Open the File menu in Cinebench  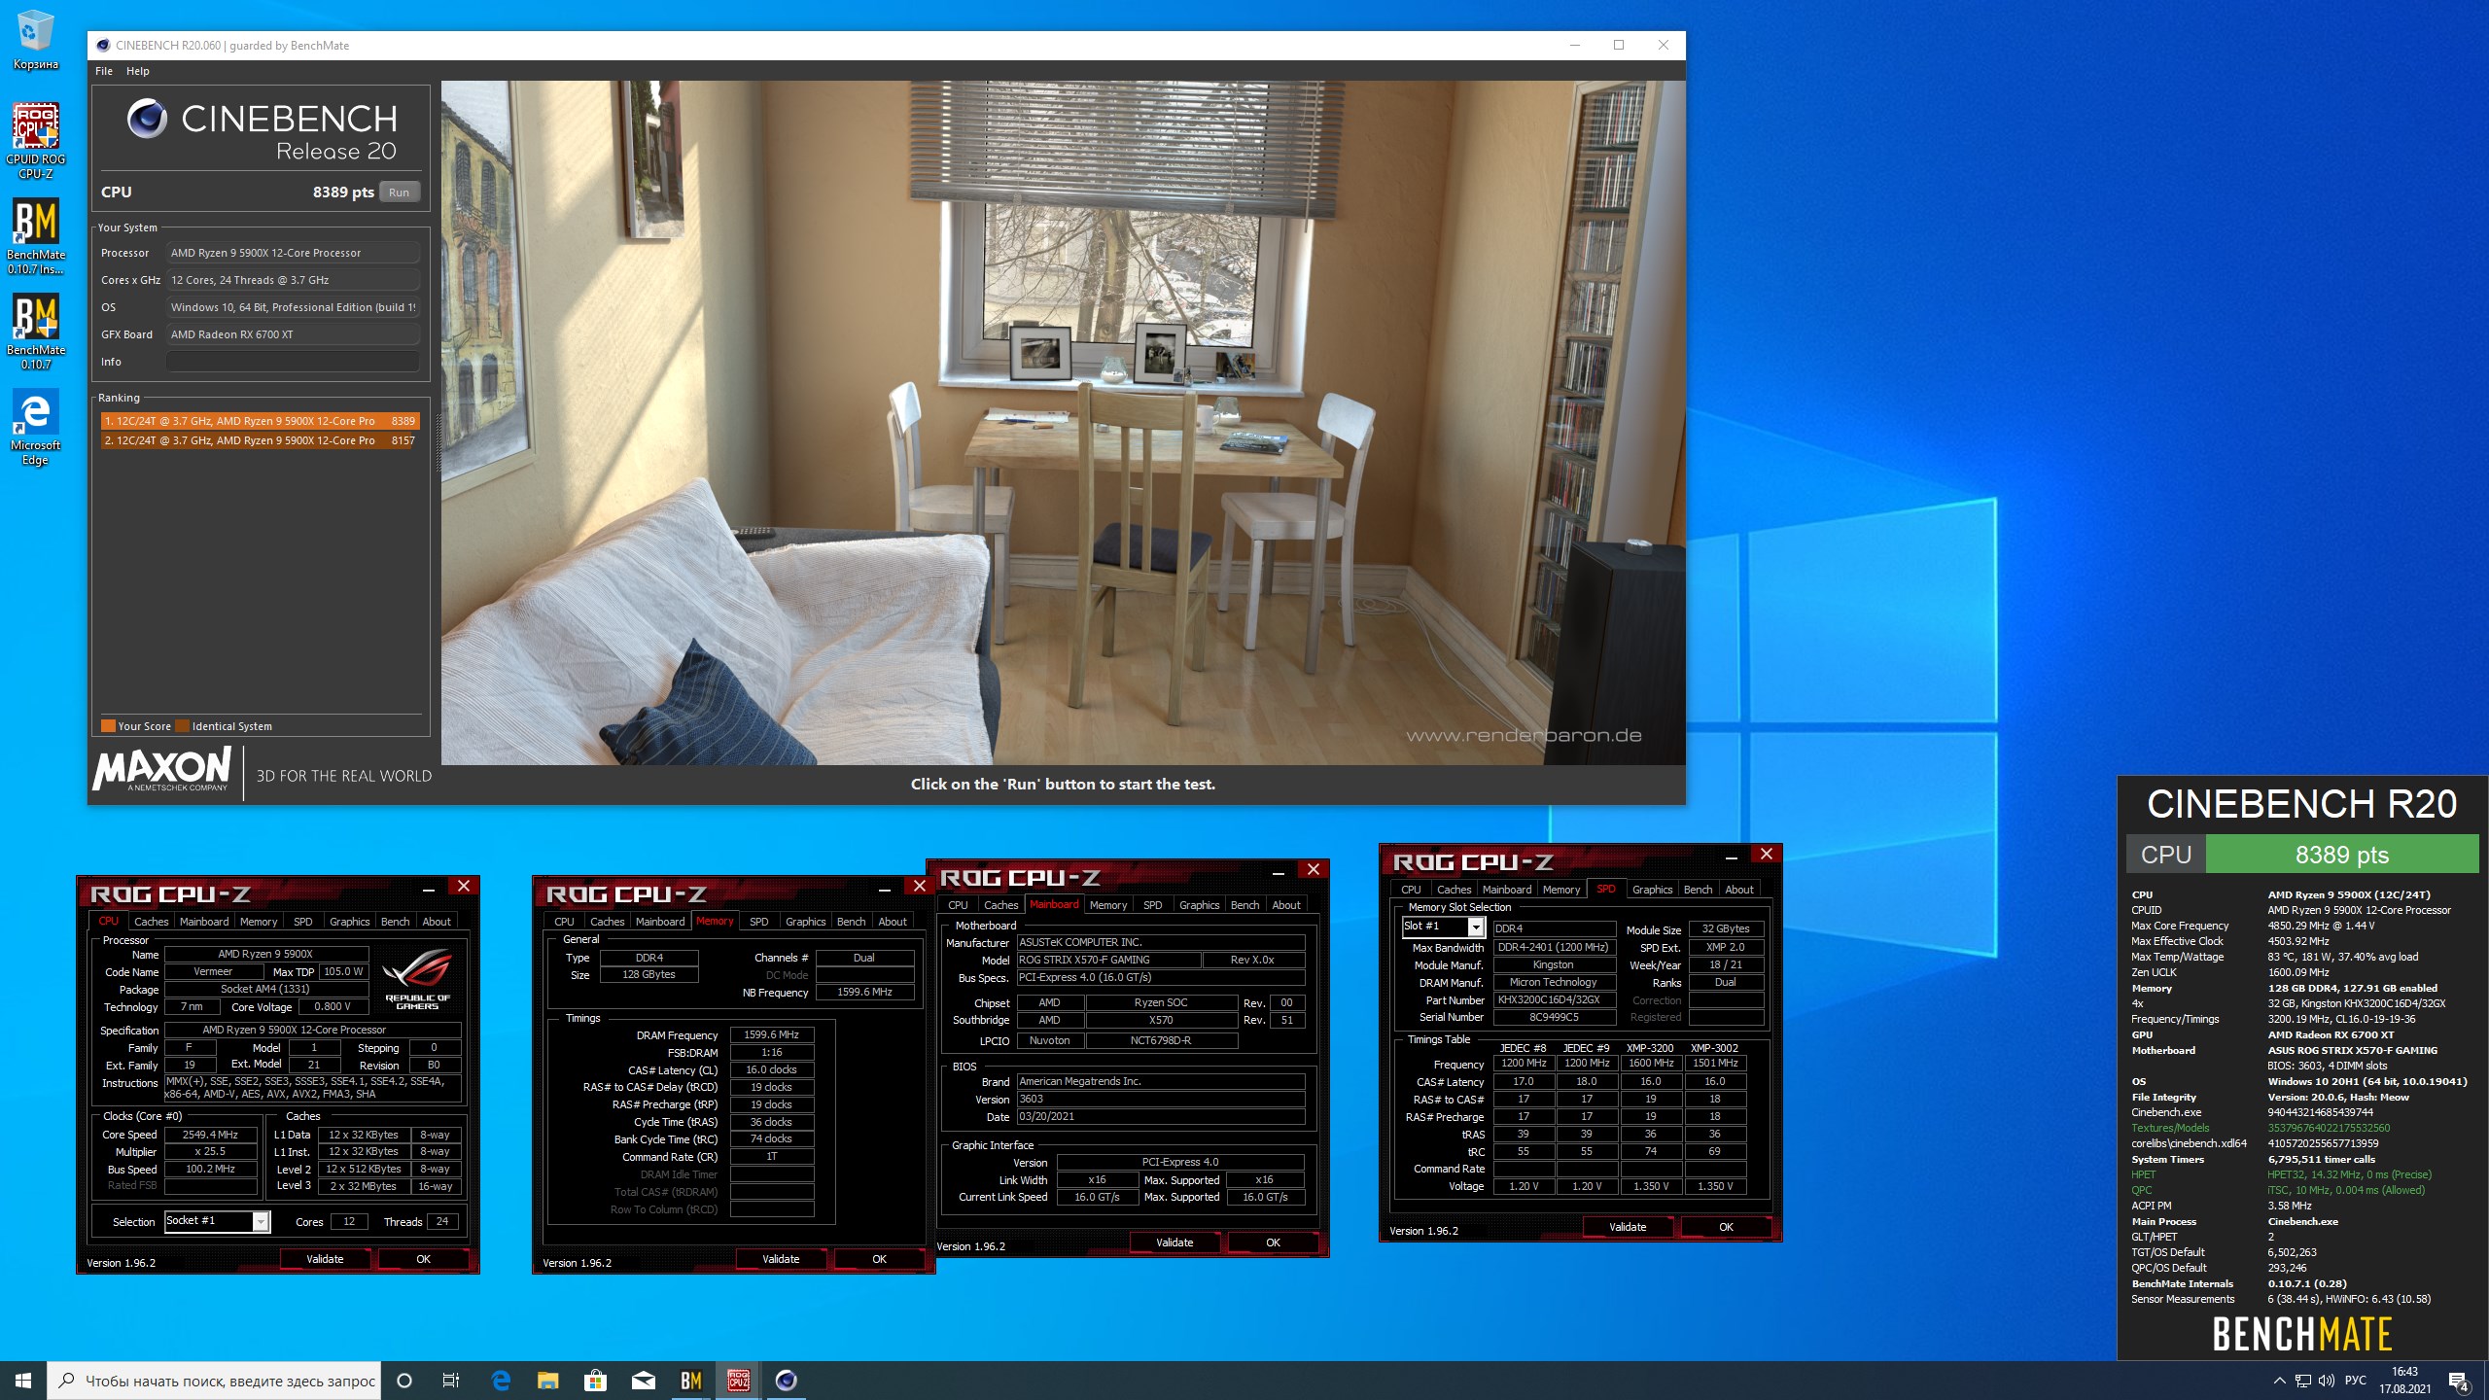coord(104,71)
